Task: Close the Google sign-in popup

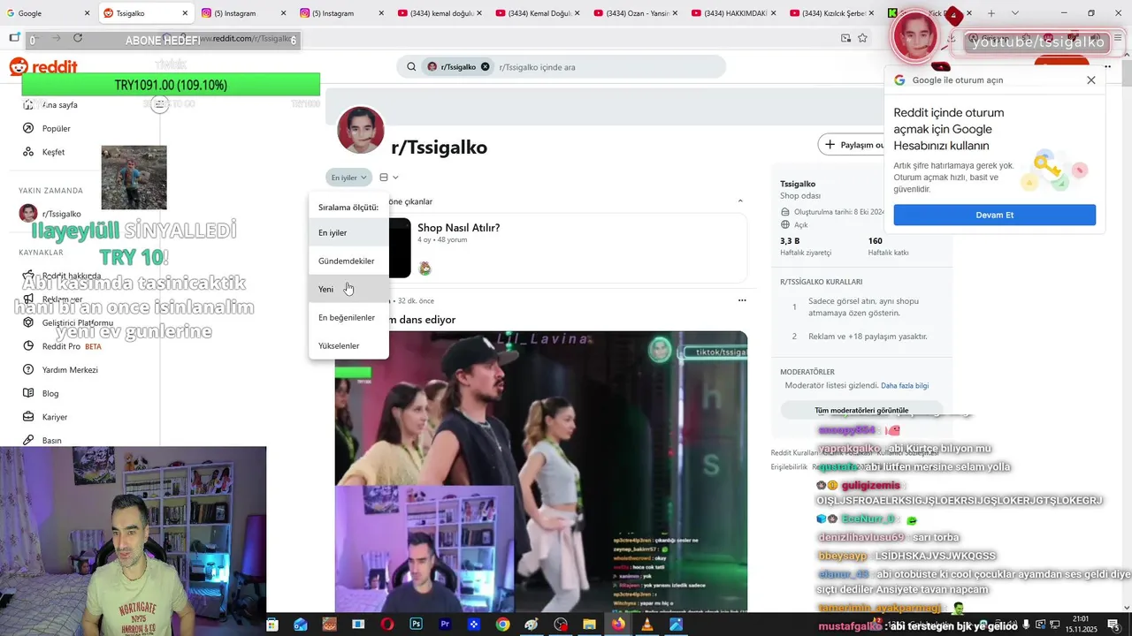Action: pos(1091,79)
